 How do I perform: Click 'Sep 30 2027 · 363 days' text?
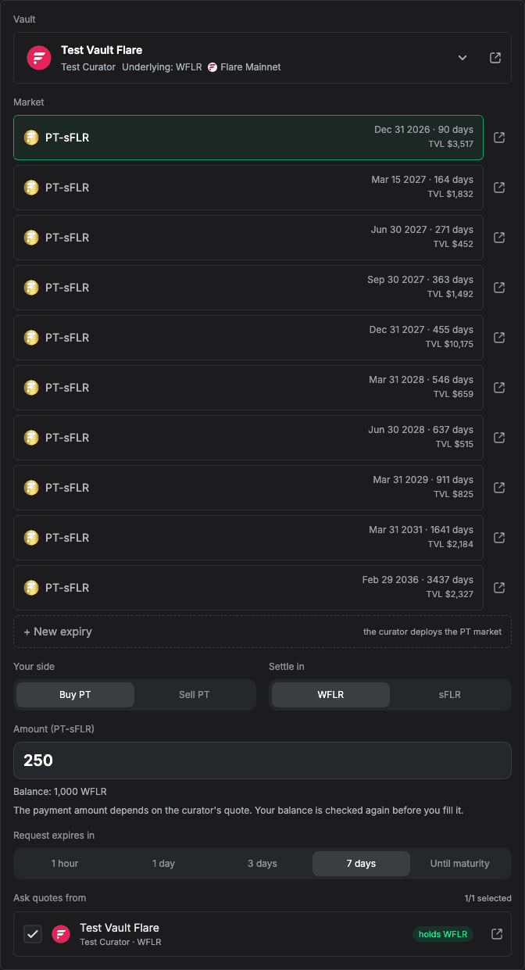click(420, 280)
